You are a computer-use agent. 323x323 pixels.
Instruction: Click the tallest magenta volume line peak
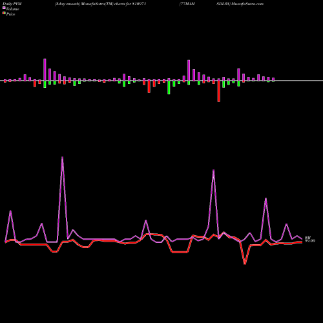[63, 158]
